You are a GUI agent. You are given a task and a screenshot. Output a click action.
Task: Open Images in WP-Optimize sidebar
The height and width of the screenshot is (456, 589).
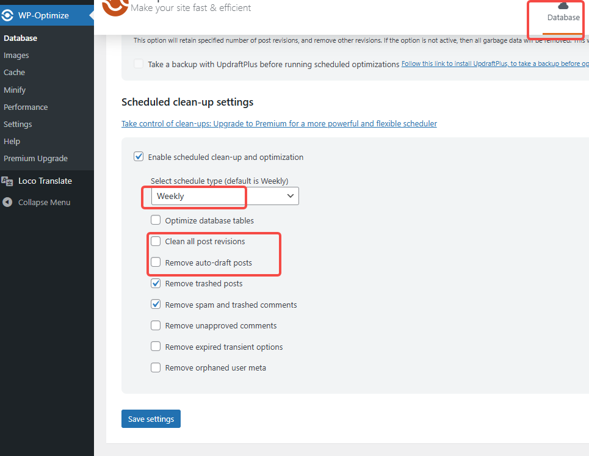(16, 55)
